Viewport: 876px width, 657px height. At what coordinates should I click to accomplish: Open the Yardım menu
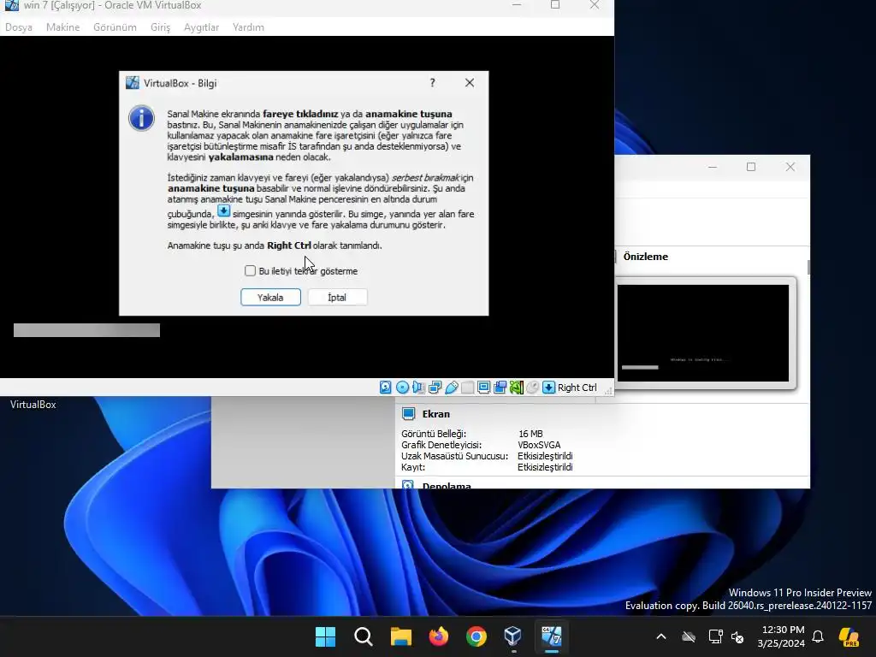pyautogui.click(x=248, y=27)
